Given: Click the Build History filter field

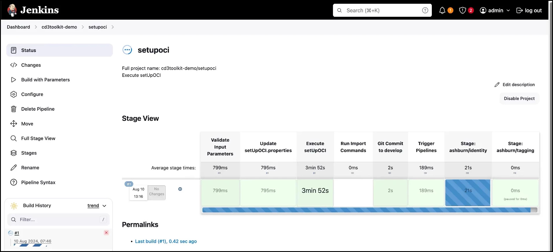Looking at the screenshot, I should click(58, 220).
